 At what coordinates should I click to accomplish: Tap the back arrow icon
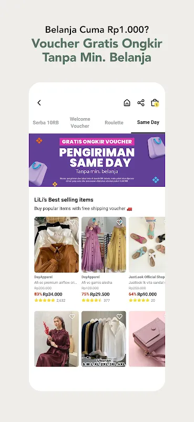(x=39, y=102)
